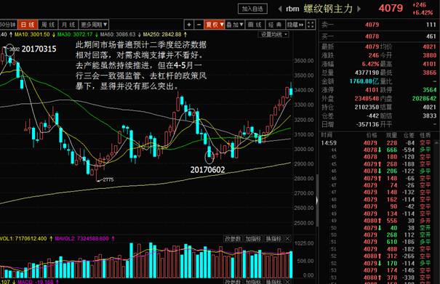
Task: Switch to 周线 weekly period
Action: (48, 25)
